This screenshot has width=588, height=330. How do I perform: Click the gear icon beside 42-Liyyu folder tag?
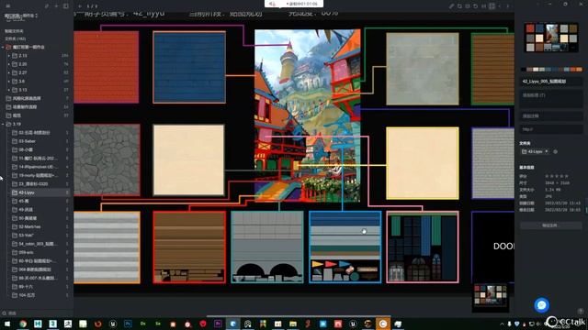point(555,151)
